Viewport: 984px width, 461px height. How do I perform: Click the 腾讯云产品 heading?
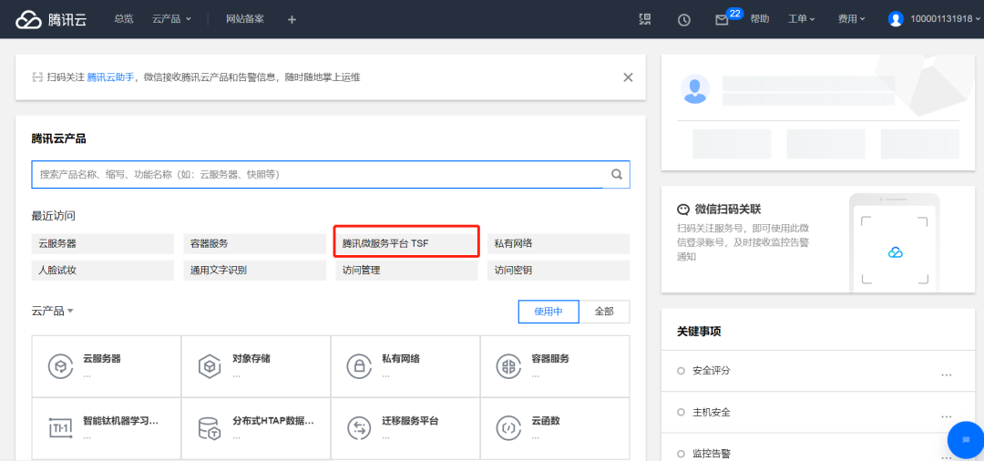tap(58, 138)
